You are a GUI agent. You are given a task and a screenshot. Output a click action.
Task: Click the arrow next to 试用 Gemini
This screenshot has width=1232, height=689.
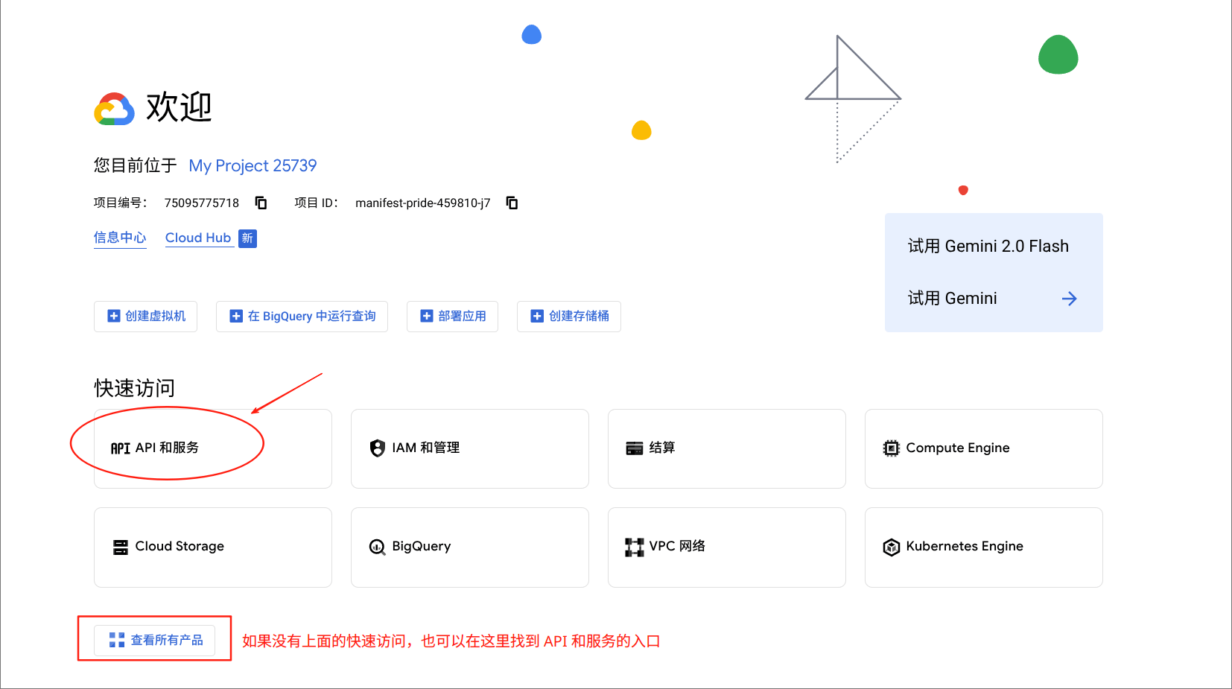click(1070, 299)
